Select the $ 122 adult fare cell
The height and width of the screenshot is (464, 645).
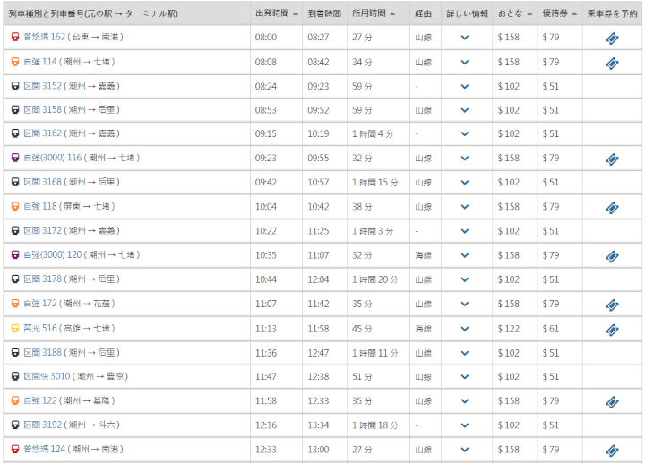point(509,329)
